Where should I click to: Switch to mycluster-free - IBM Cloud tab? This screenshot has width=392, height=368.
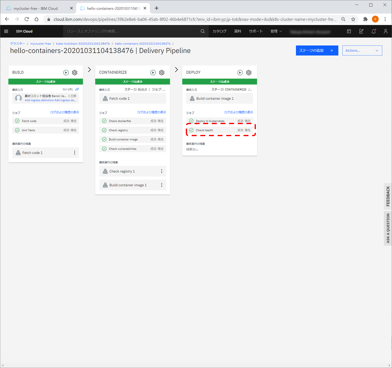[35, 8]
